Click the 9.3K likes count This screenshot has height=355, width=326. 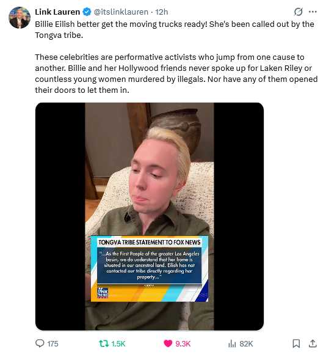tap(183, 343)
